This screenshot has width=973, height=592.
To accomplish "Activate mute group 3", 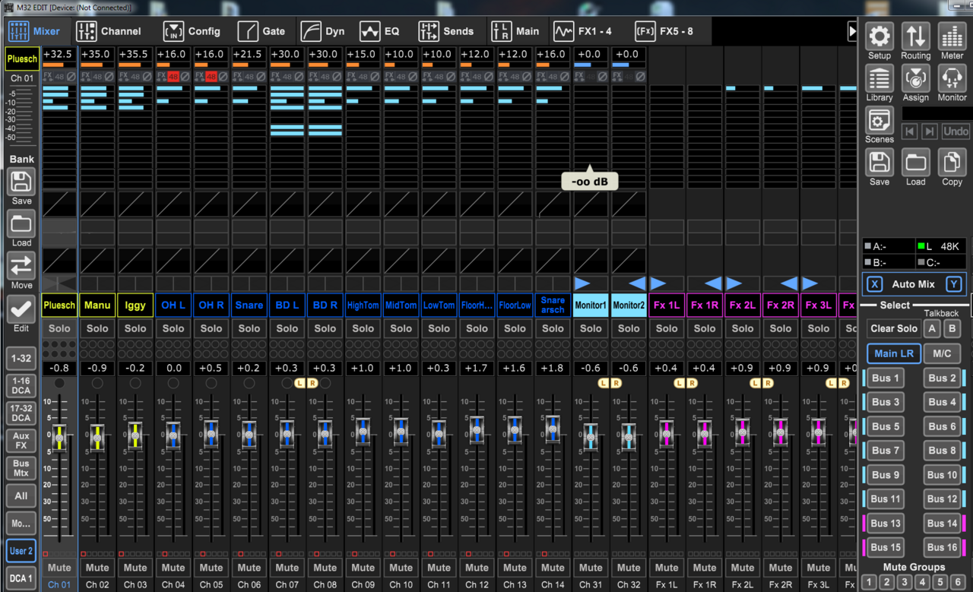I will [x=905, y=582].
